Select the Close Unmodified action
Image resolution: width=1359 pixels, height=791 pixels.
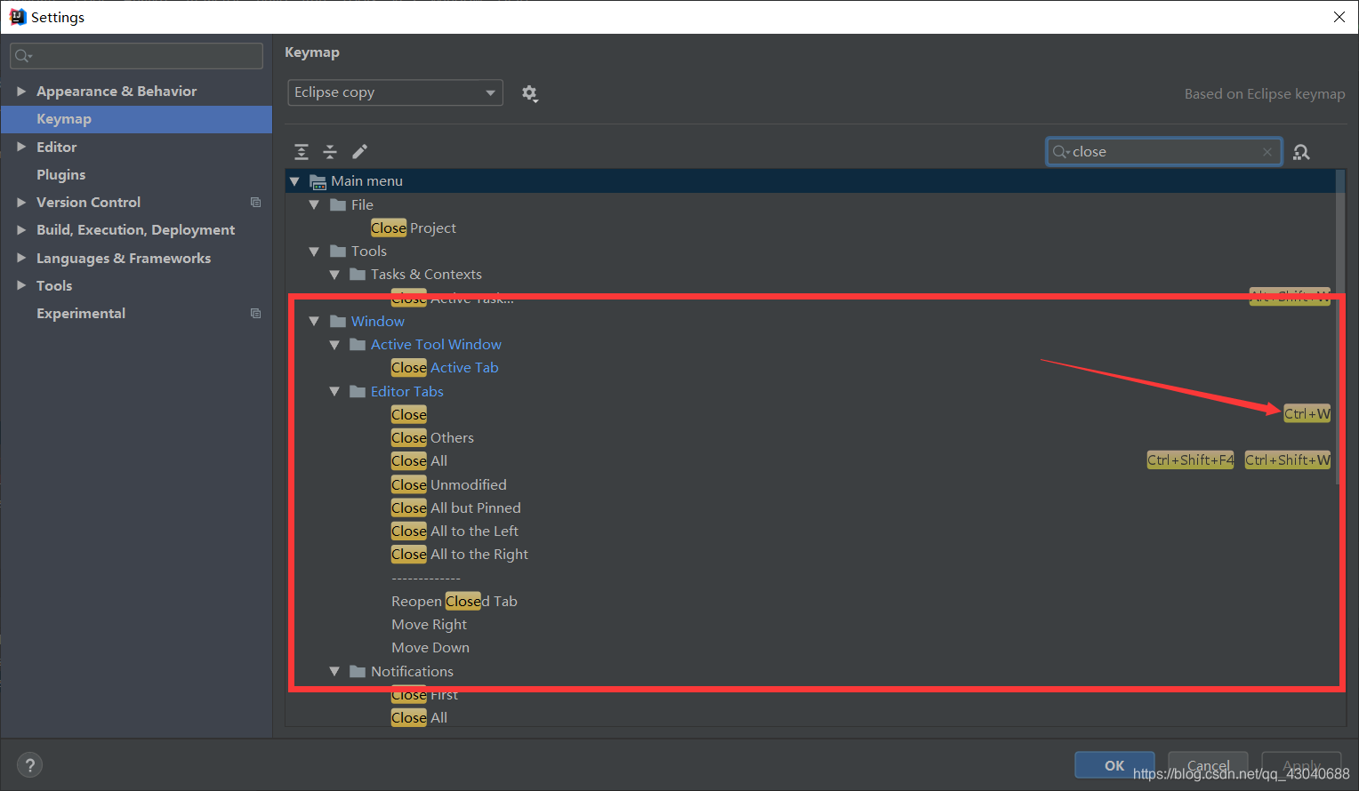[449, 485]
